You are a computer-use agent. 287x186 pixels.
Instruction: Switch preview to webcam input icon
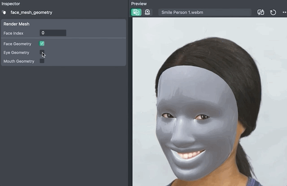pyautogui.click(x=148, y=12)
